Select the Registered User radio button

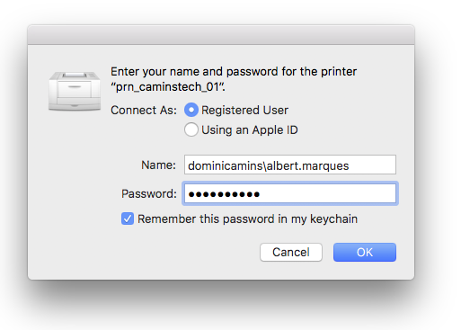tap(191, 110)
